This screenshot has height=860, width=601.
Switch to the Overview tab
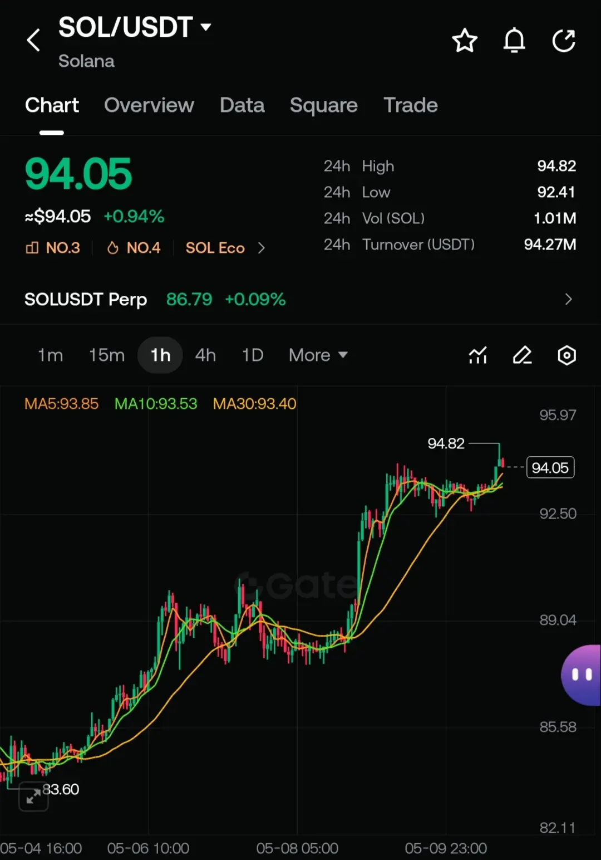(149, 105)
